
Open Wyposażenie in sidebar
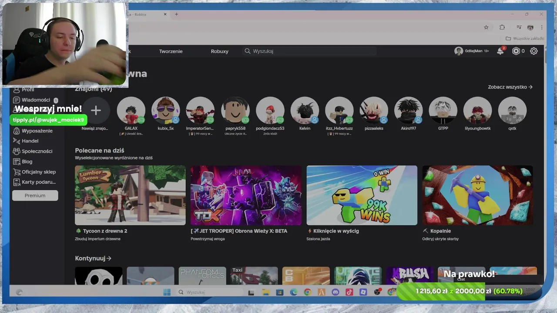tap(33, 131)
